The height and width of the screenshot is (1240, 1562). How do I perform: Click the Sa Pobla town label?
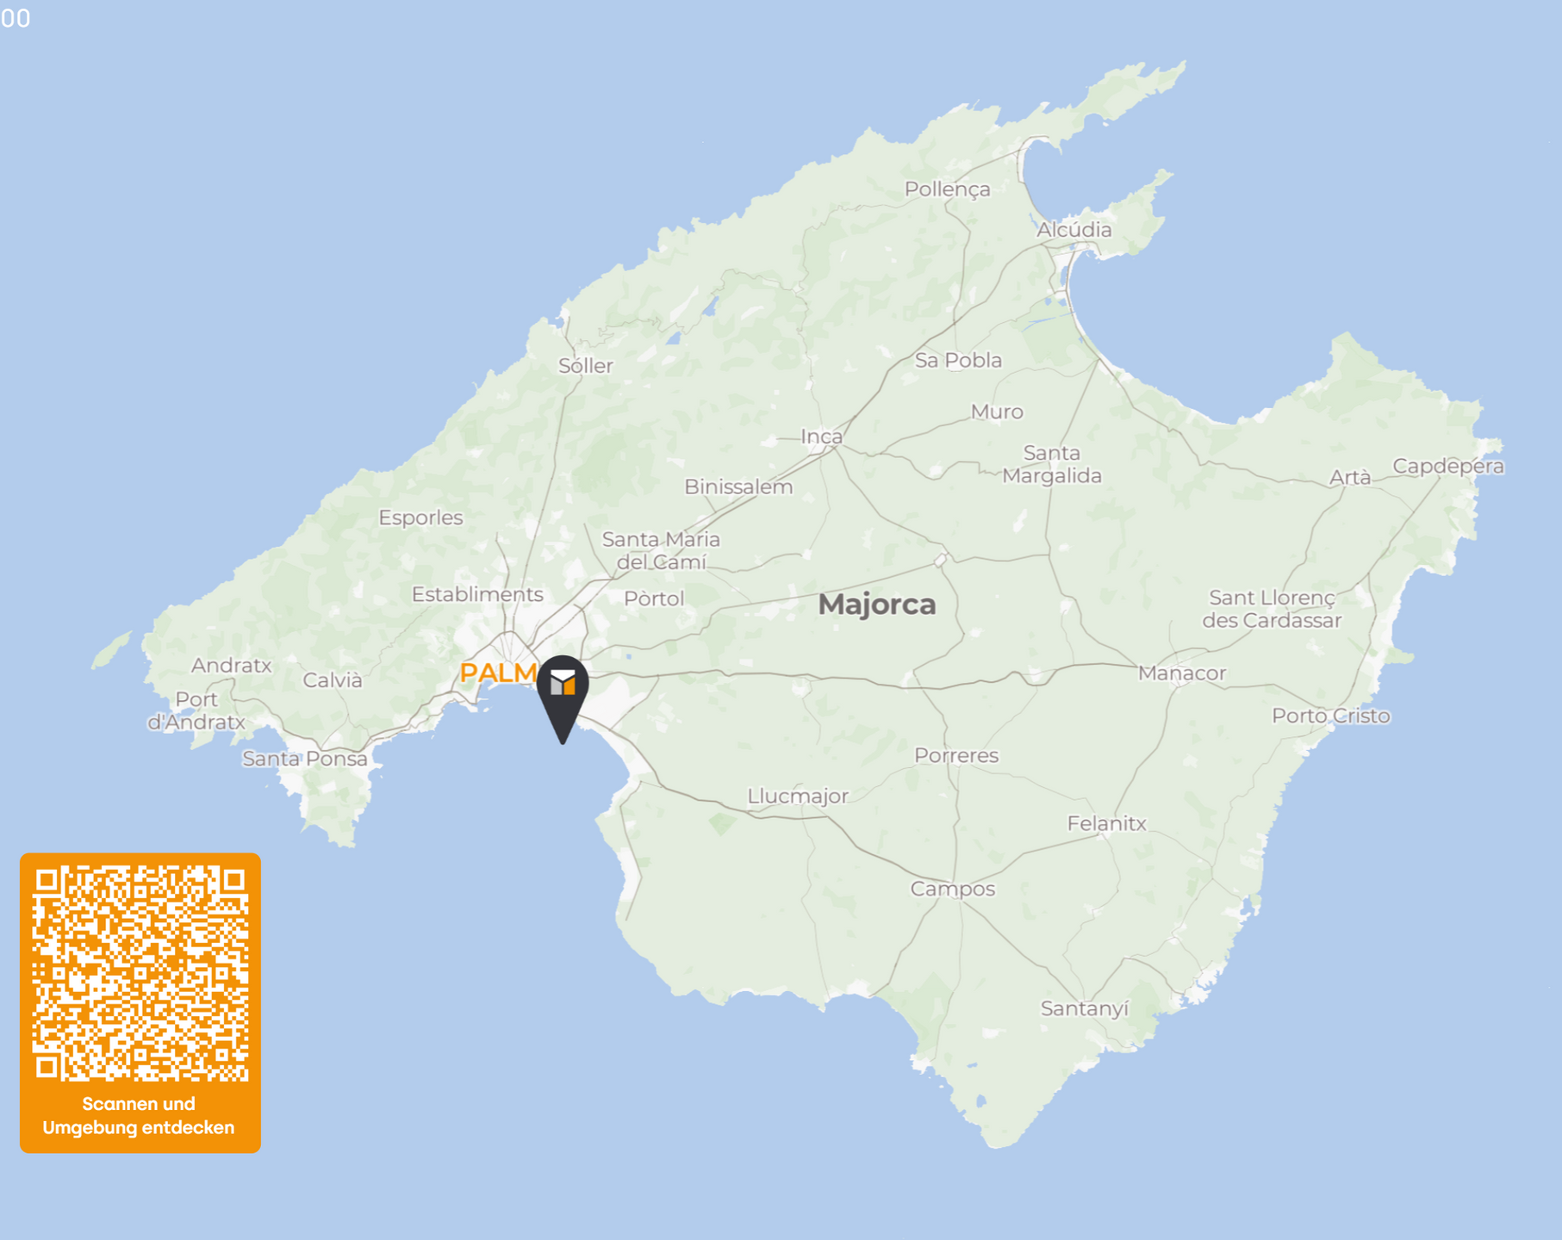coord(959,361)
